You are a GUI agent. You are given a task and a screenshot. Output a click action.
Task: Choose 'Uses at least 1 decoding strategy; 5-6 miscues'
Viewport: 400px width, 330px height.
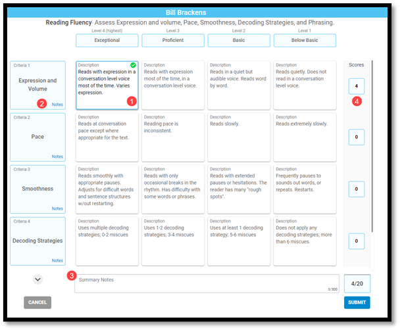239,241
